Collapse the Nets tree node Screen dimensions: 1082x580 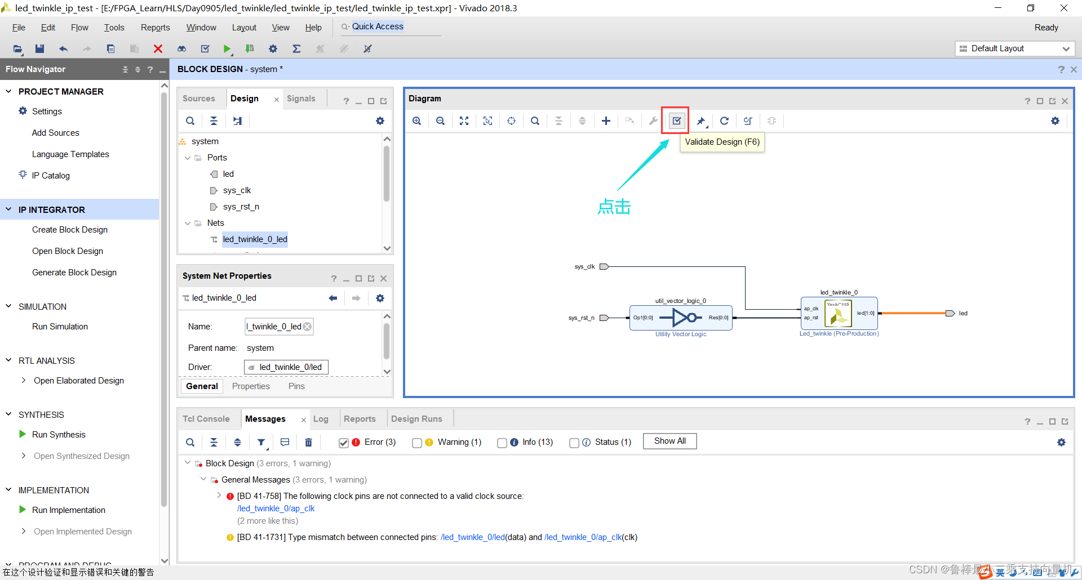(x=188, y=223)
